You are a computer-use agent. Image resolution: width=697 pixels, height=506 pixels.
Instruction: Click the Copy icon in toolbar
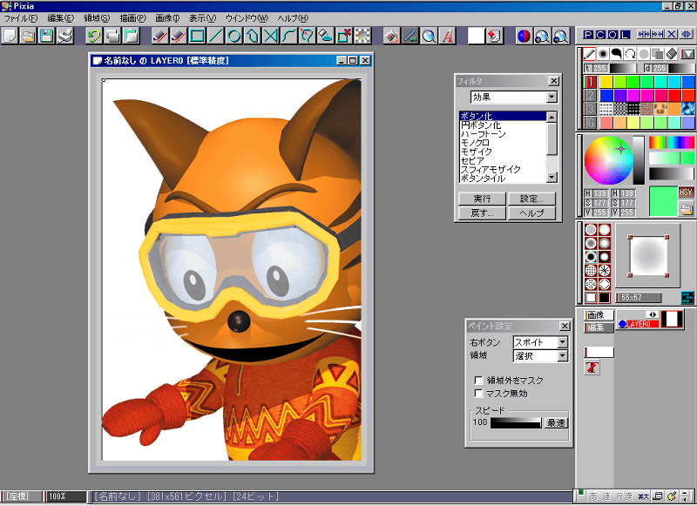pyautogui.click(x=112, y=36)
